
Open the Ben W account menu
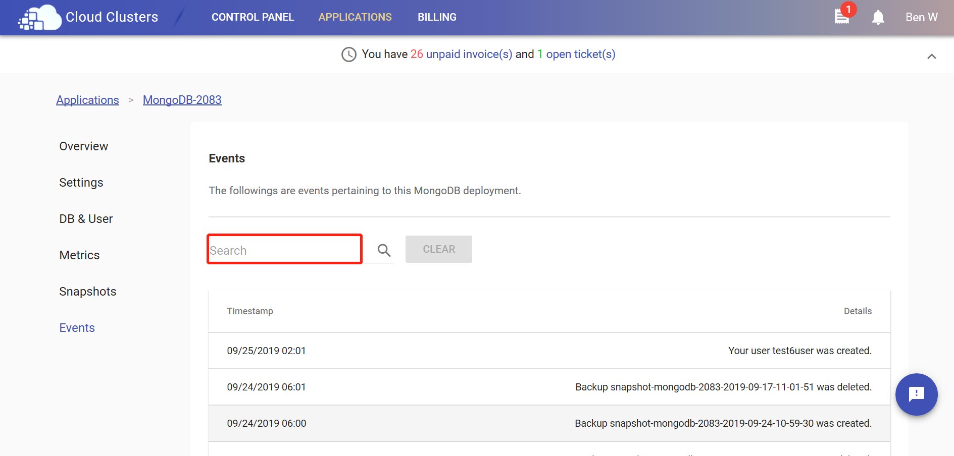(922, 17)
